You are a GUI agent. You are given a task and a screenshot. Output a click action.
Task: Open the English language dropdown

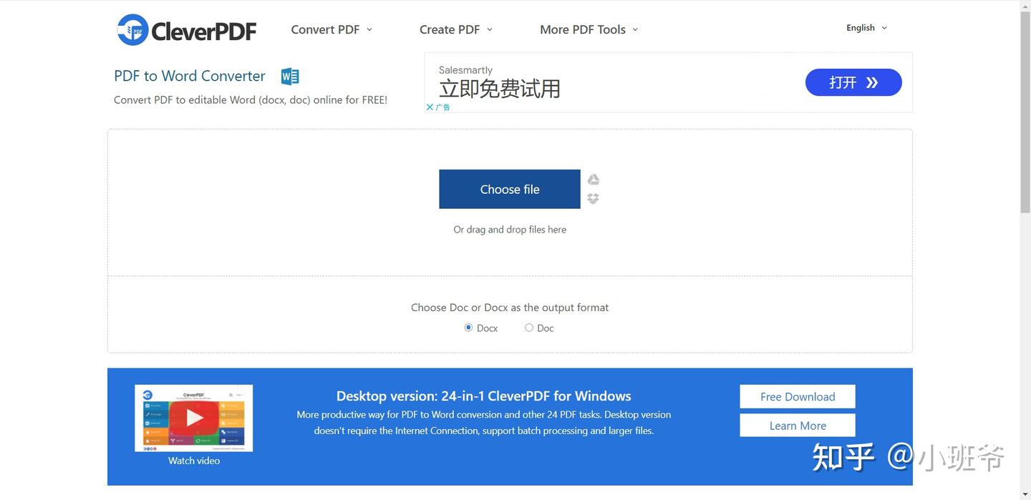pos(866,28)
